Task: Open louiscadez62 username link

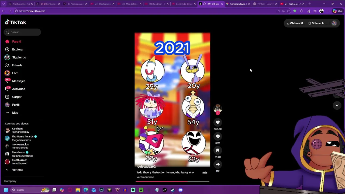Action: point(146,167)
